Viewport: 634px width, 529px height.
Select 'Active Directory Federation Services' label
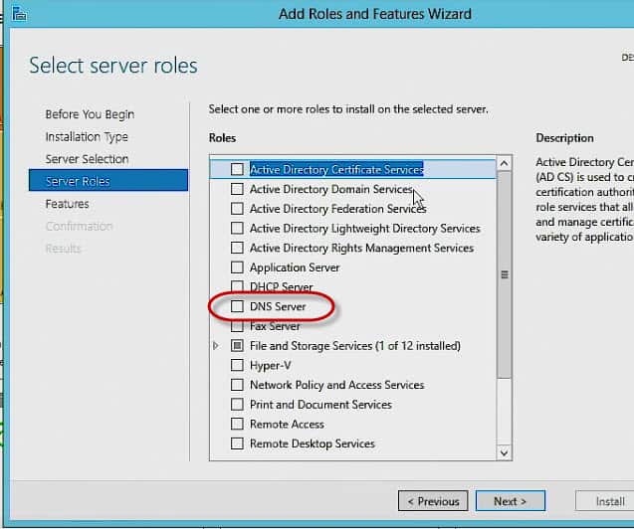tap(338, 209)
